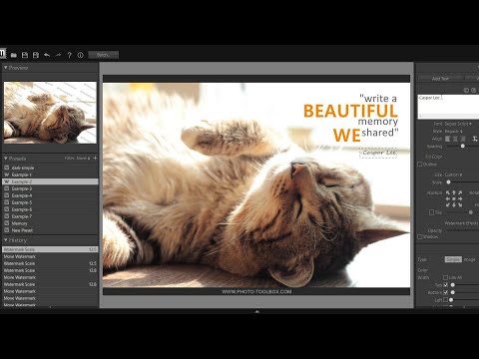Position watermark at top-right arrow
Screen dimensions: 479x359
pos(460,192)
